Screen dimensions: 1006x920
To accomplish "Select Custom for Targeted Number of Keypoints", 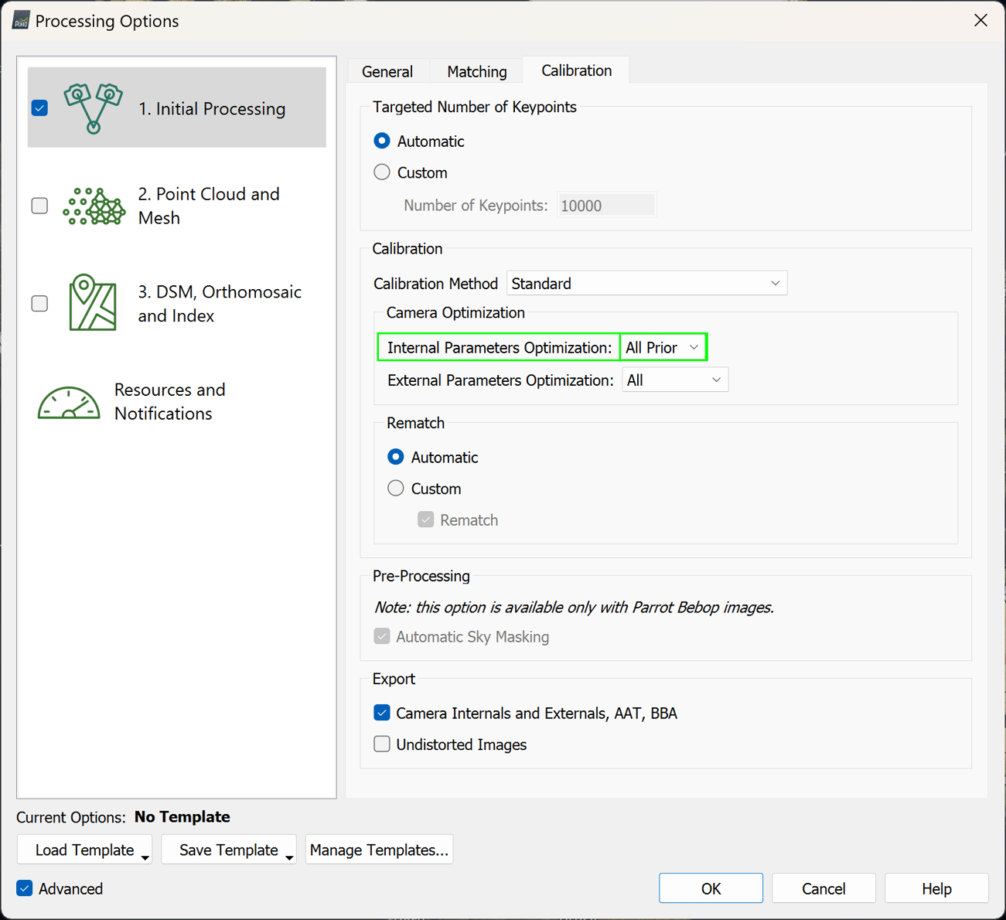I will click(x=382, y=172).
